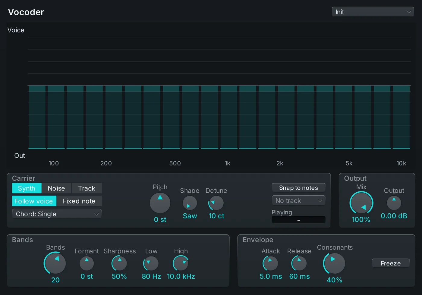Click the 0.00 dB output value
The width and height of the screenshot is (422, 295).
pyautogui.click(x=394, y=216)
